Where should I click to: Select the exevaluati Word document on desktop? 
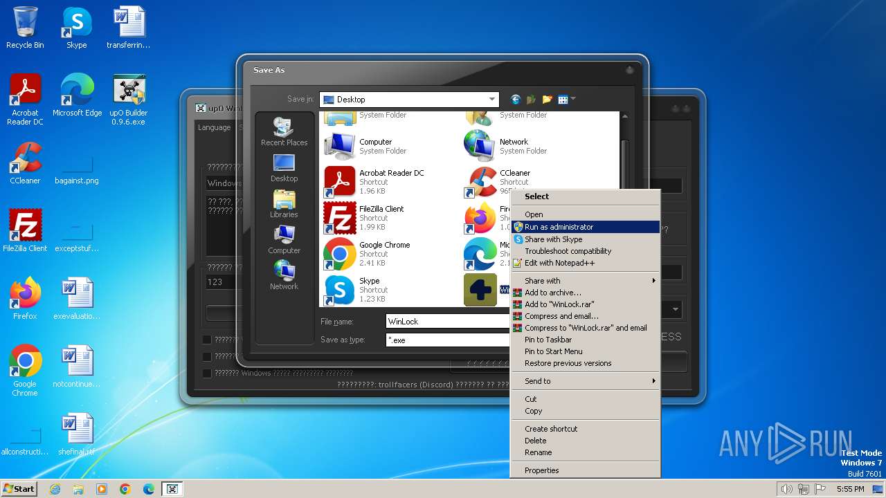77,299
